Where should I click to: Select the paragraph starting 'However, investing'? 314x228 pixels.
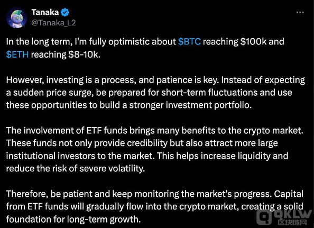point(155,93)
